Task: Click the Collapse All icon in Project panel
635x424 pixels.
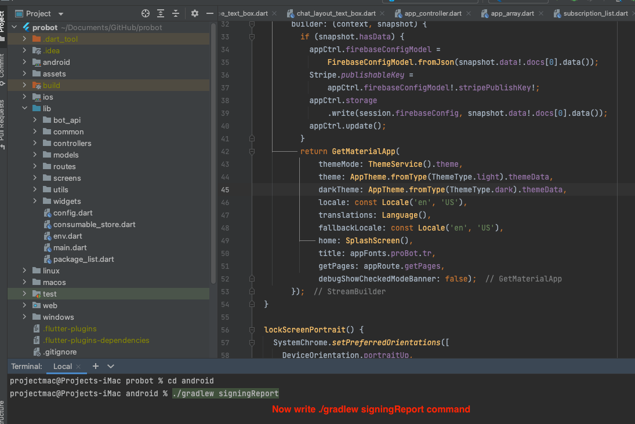Action: 176,13
